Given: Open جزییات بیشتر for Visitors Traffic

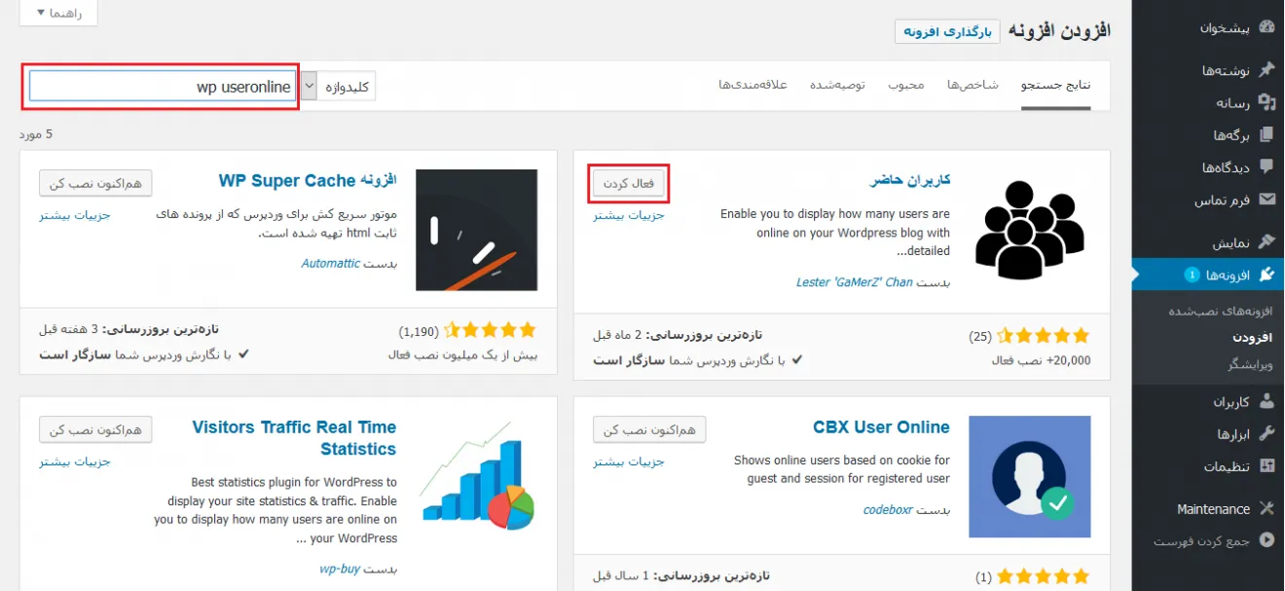Looking at the screenshot, I should [76, 462].
